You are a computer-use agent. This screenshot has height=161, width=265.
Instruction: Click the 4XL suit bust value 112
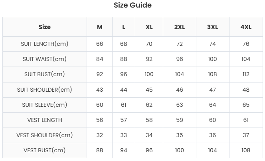tap(246, 74)
